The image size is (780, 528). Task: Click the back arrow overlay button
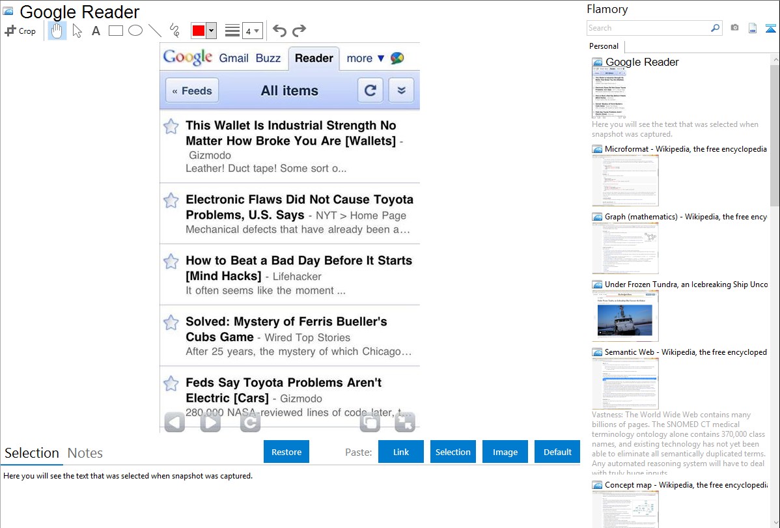pos(174,423)
